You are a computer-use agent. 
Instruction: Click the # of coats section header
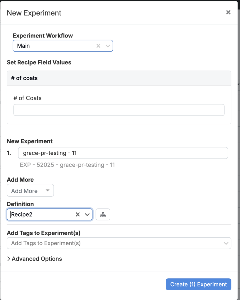(x=119, y=78)
